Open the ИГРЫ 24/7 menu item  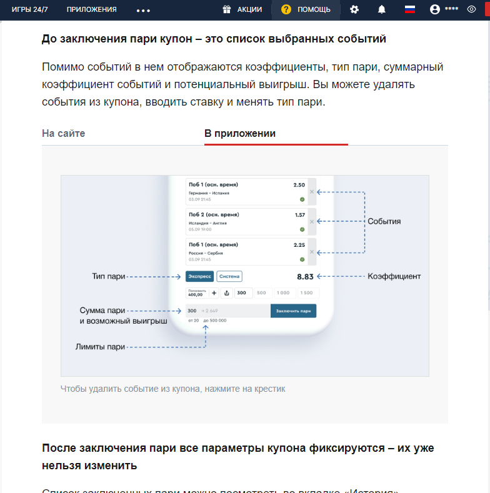(x=29, y=9)
